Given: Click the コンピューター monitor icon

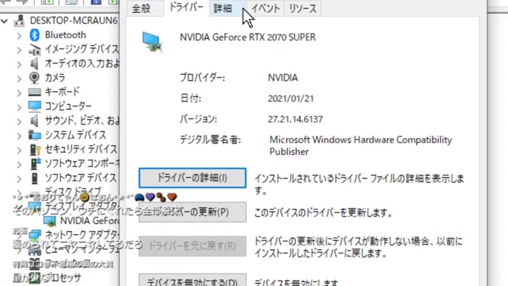Looking at the screenshot, I should click(34, 106).
